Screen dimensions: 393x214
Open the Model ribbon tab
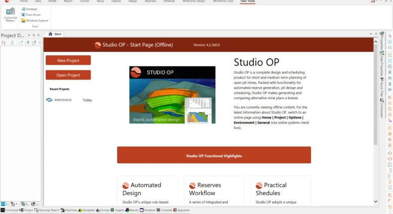click(x=52, y=1)
